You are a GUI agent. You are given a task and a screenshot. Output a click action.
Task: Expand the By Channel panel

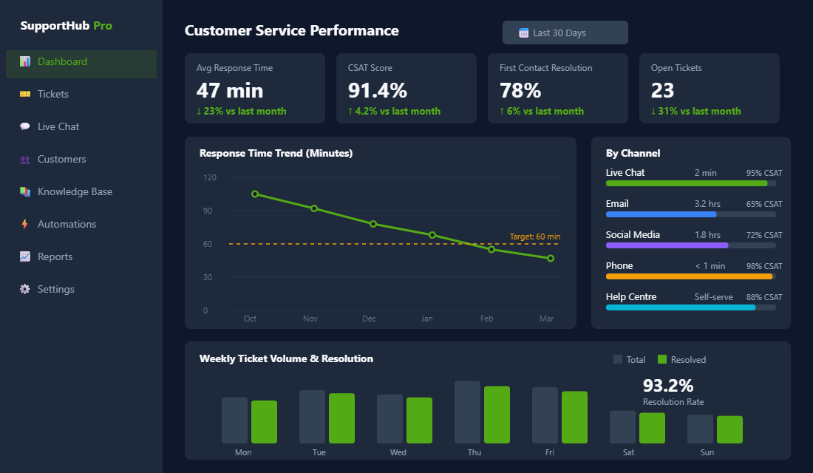click(x=632, y=153)
